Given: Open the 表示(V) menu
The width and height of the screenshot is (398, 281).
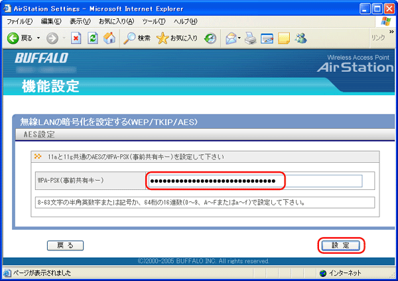Looking at the screenshot, I should click(x=80, y=22).
